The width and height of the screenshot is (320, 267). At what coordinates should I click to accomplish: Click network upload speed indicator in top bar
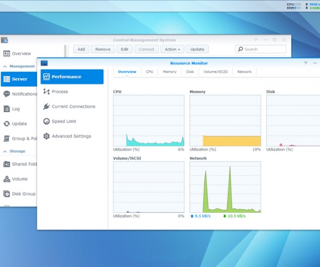click(x=312, y=4)
